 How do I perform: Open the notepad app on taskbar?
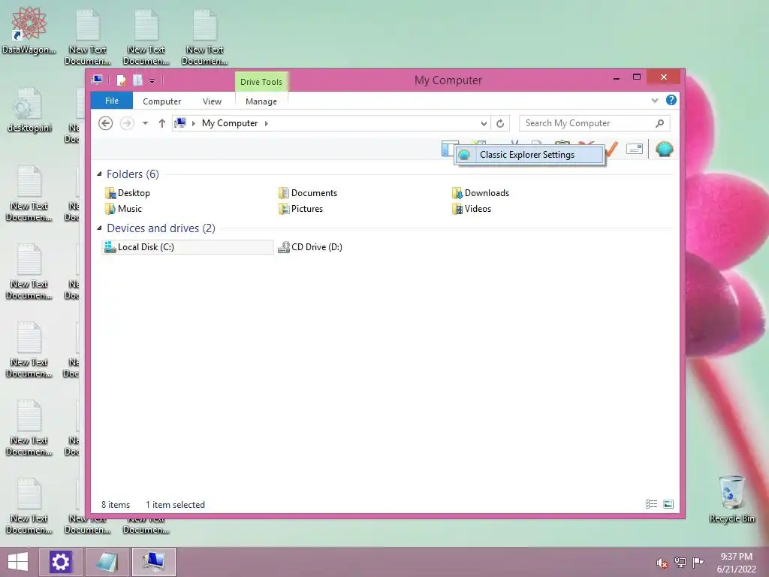tap(107, 562)
